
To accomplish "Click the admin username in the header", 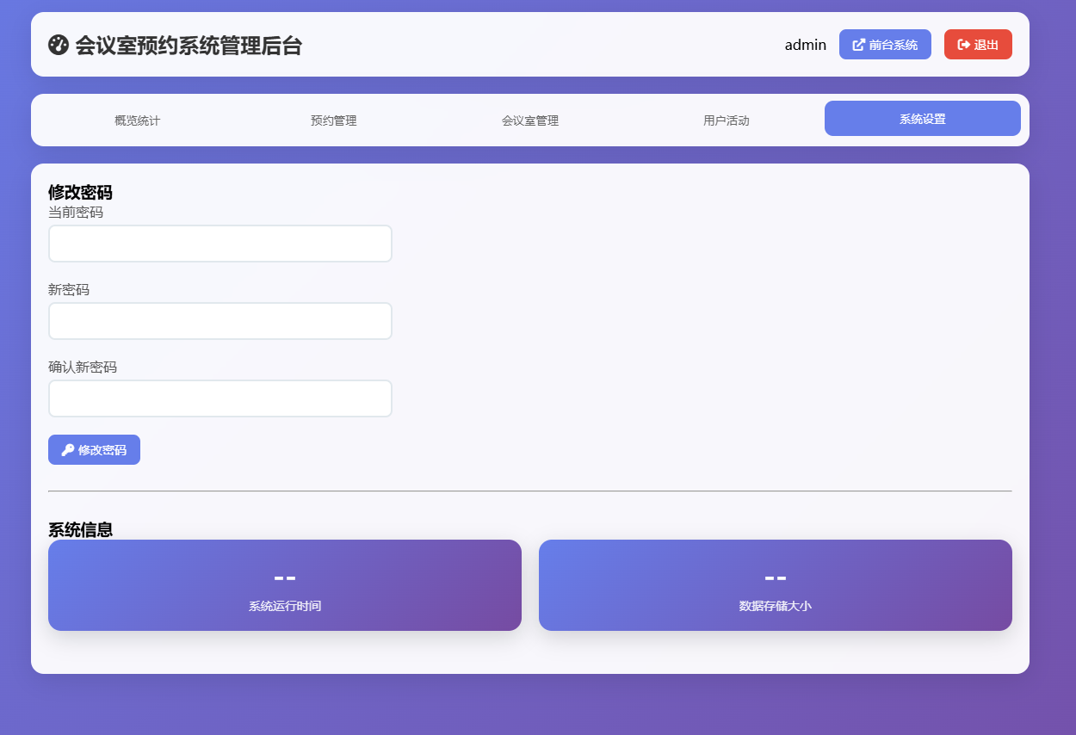I will 806,44.
